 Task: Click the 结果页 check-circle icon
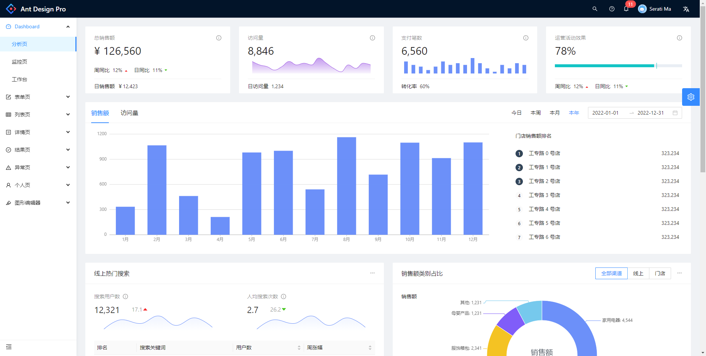click(x=8, y=150)
